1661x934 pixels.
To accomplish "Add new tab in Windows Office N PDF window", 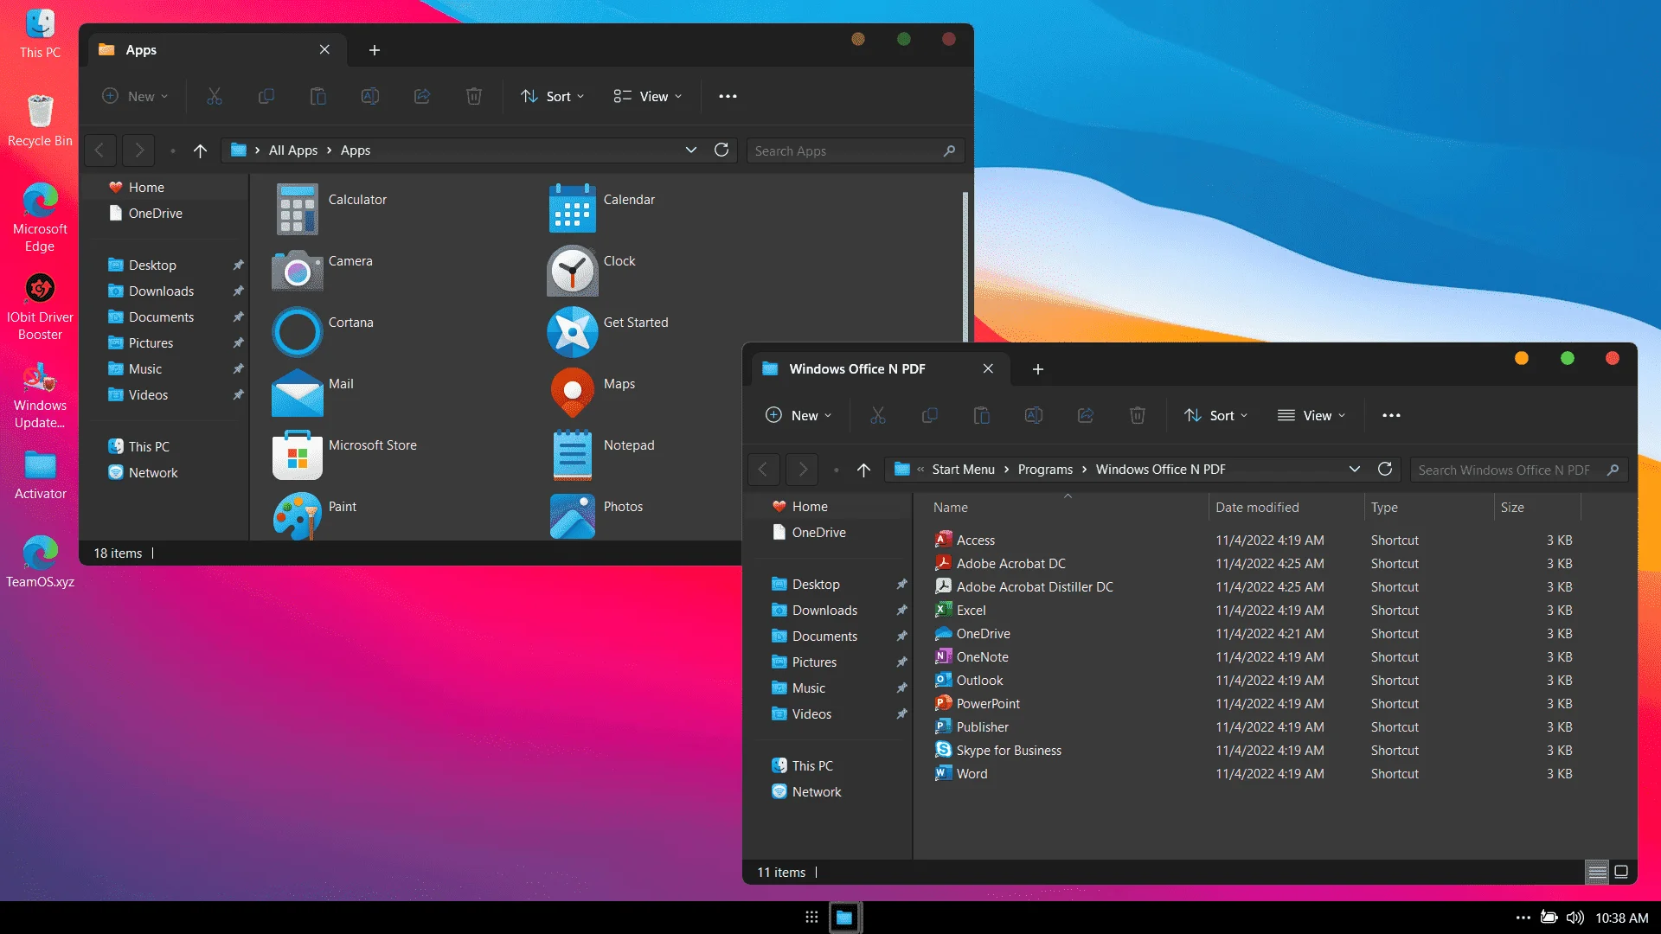I will coord(1038,369).
